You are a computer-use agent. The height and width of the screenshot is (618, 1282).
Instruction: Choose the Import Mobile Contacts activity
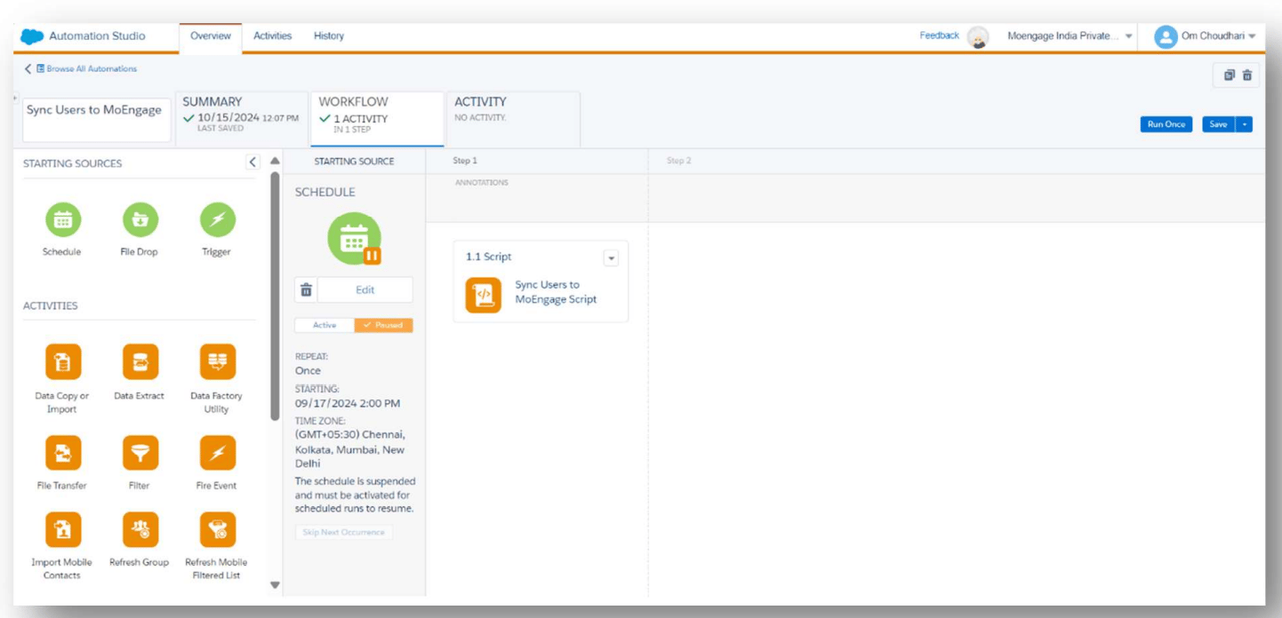[x=62, y=529]
